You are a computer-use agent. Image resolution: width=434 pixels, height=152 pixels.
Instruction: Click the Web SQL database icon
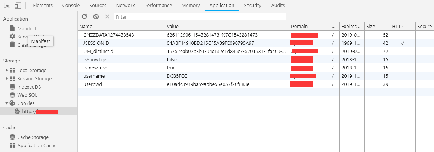12,95
